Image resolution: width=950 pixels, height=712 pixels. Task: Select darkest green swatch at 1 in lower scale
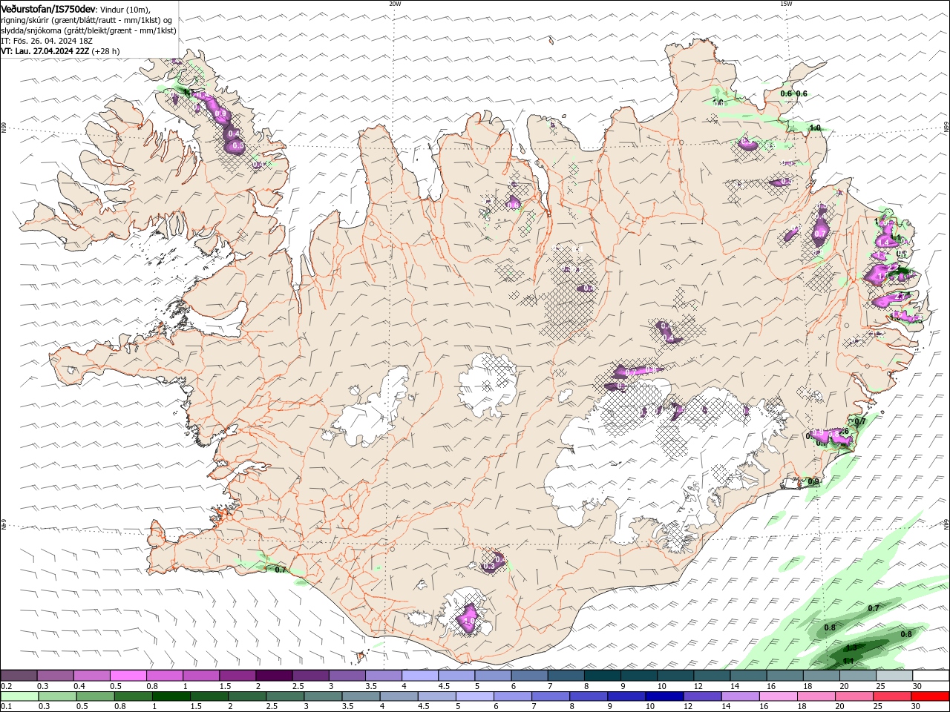point(171,696)
